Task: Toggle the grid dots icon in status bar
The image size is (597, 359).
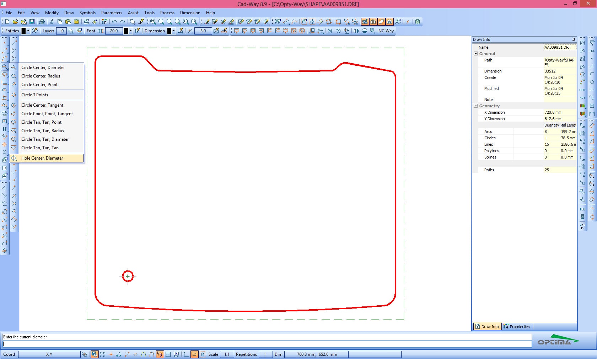Action: [x=103, y=354]
